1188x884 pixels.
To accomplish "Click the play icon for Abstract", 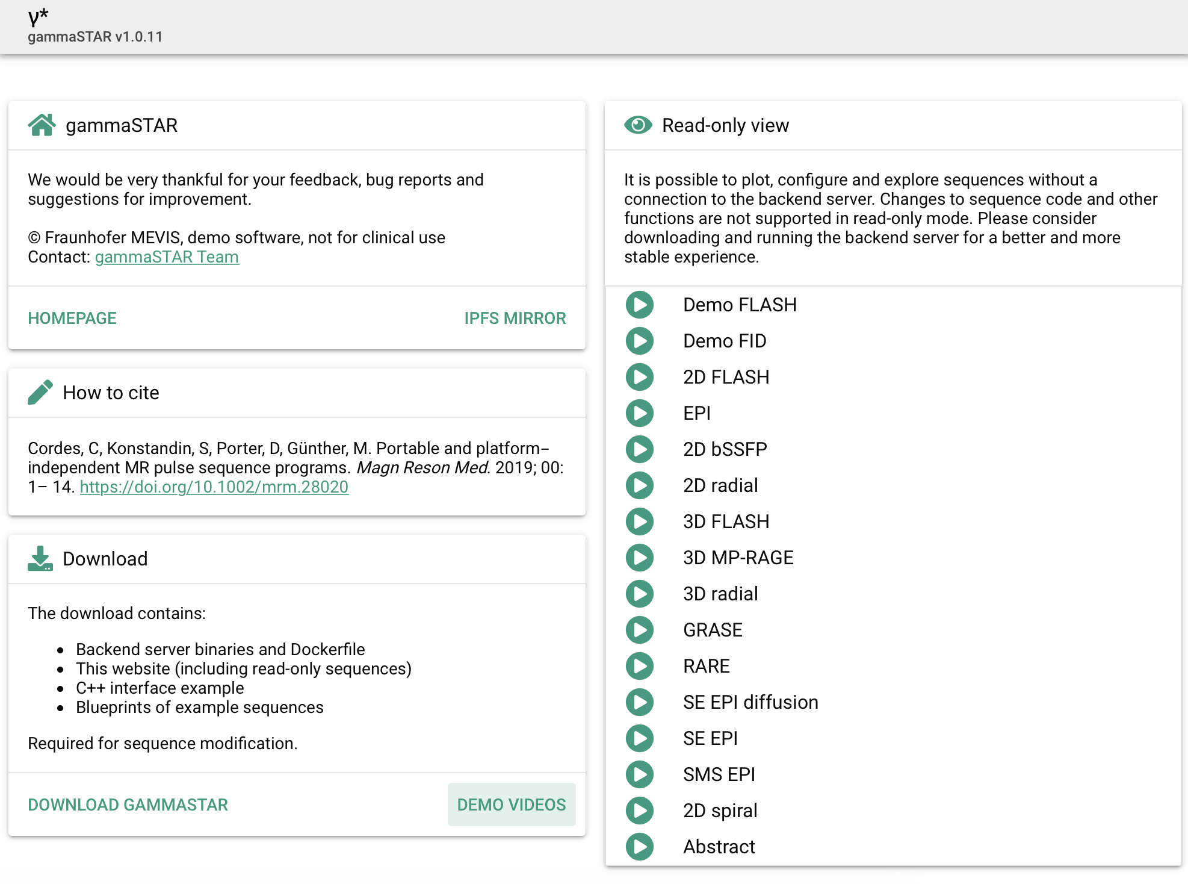I will pyautogui.click(x=639, y=847).
